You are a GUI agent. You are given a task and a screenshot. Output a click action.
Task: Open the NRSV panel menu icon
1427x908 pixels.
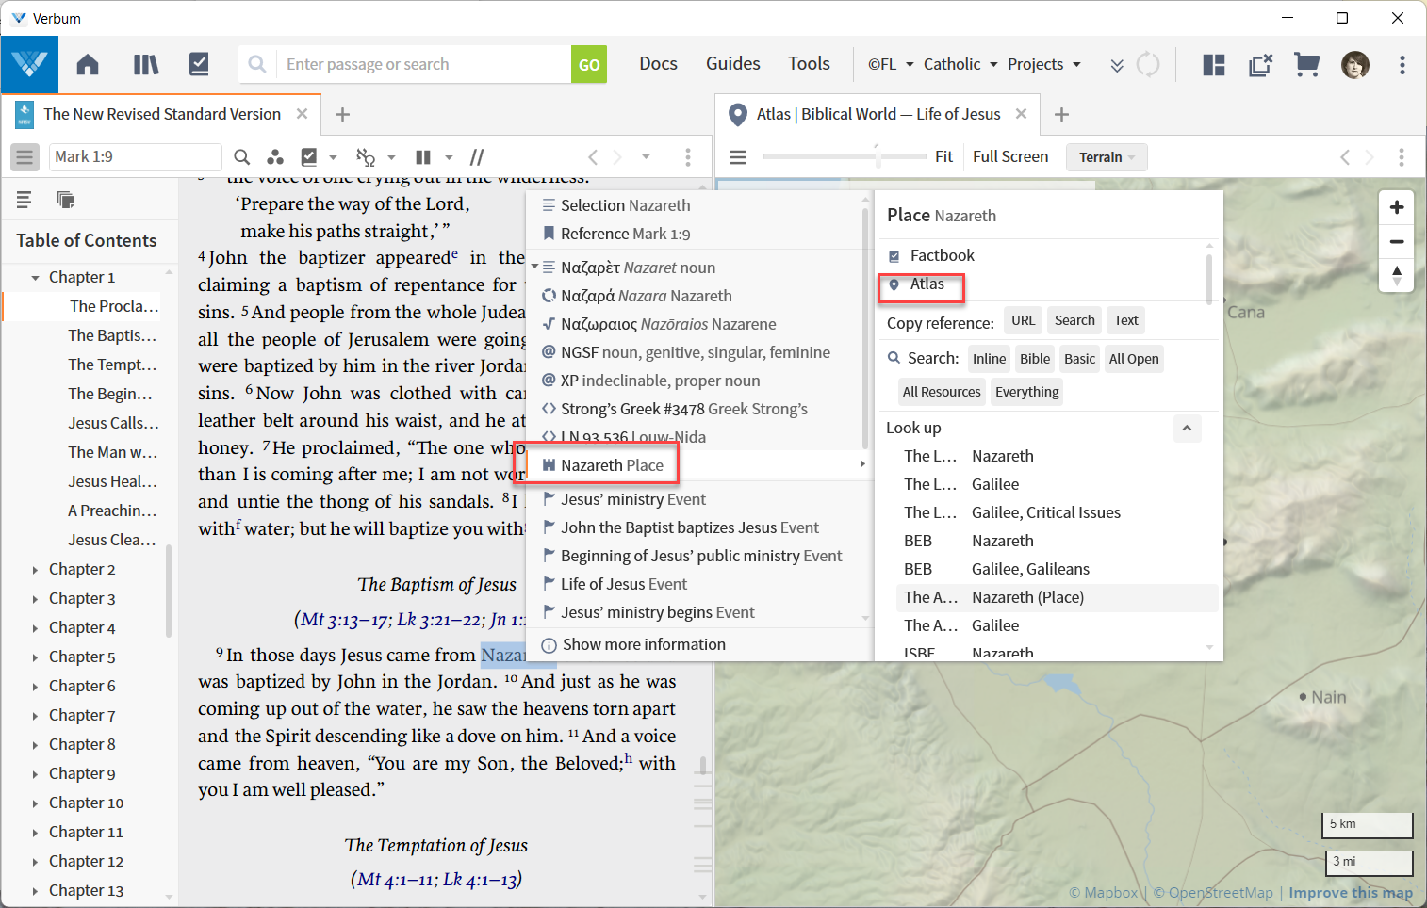coord(25,157)
